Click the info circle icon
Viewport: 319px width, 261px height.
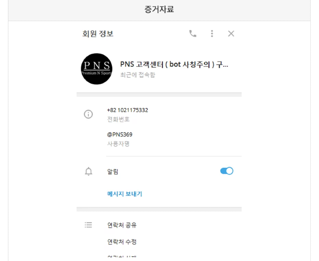coord(88,115)
